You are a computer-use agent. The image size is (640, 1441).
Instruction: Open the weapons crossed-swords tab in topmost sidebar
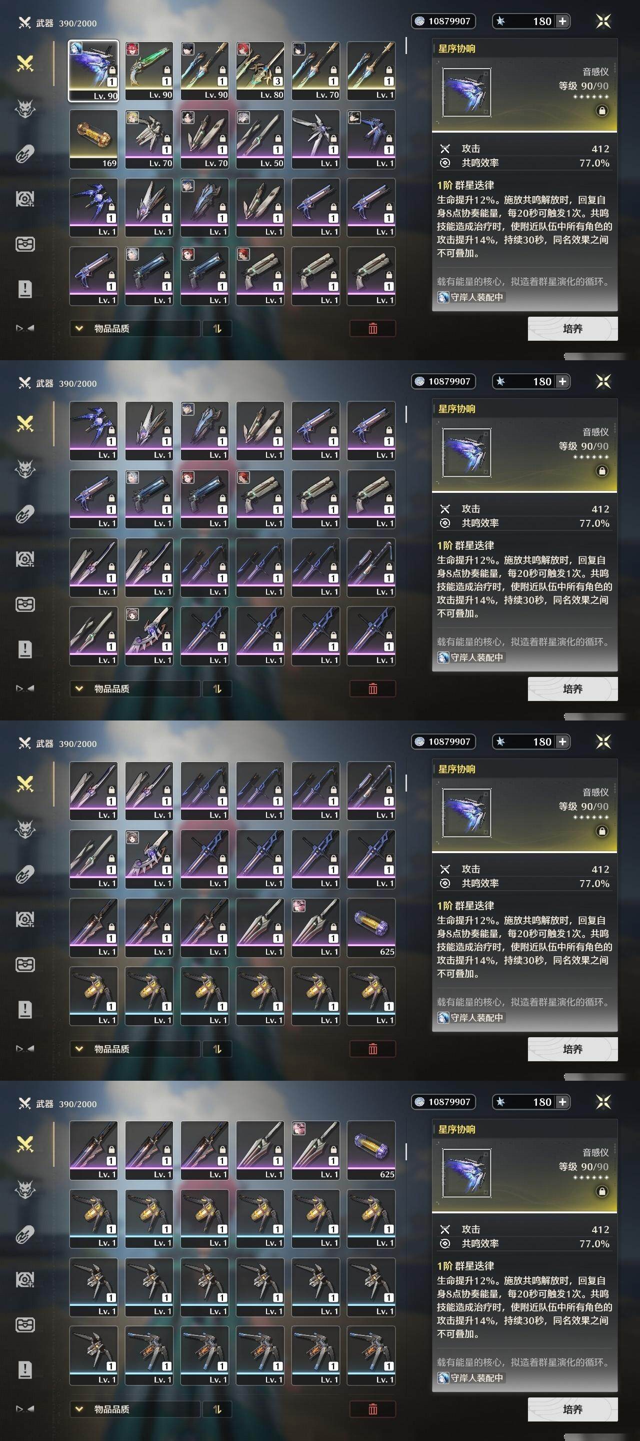coord(25,64)
